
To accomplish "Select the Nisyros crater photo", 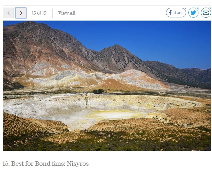I will pos(107,86).
